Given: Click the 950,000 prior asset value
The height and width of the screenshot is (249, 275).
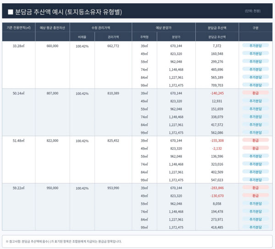Looking at the screenshot, I should 52,188.
